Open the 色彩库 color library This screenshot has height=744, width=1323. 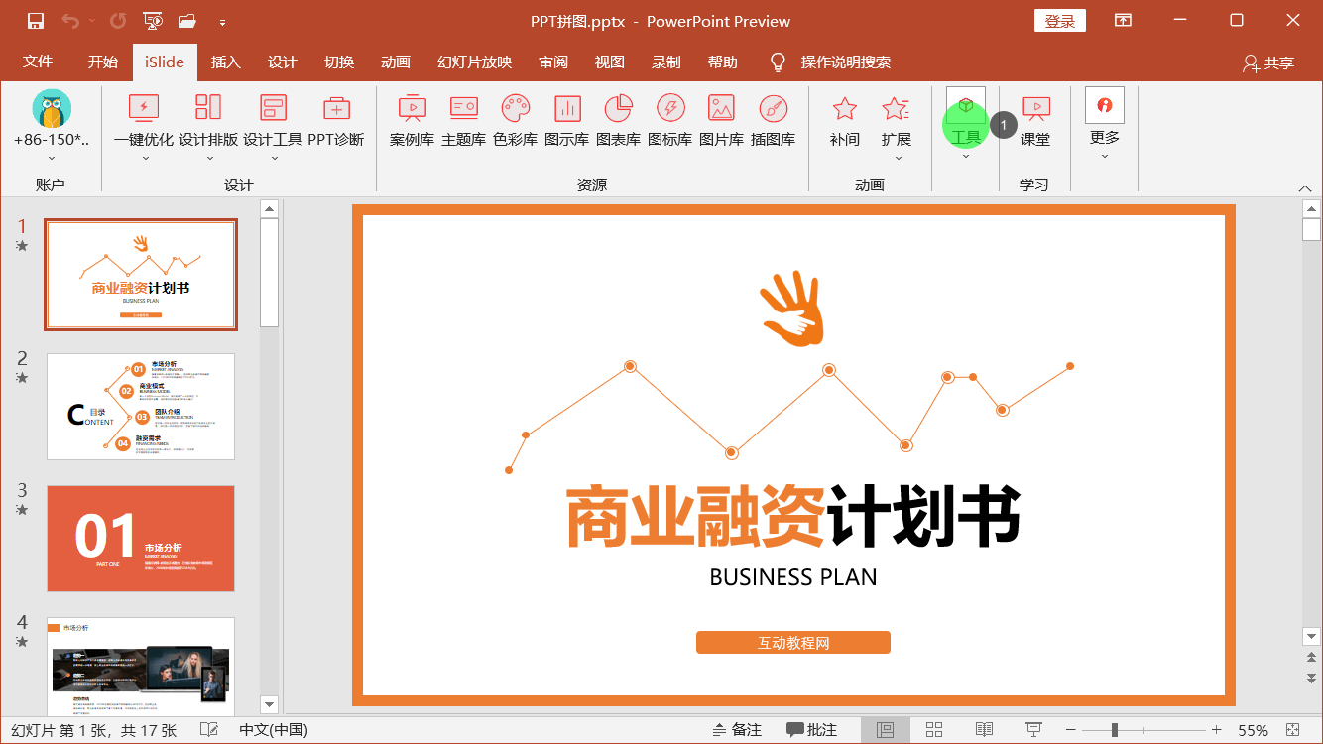click(515, 119)
